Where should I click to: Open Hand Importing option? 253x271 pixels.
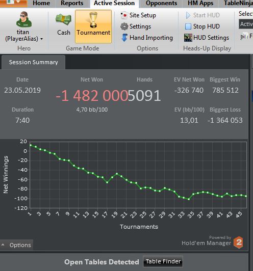(x=147, y=38)
